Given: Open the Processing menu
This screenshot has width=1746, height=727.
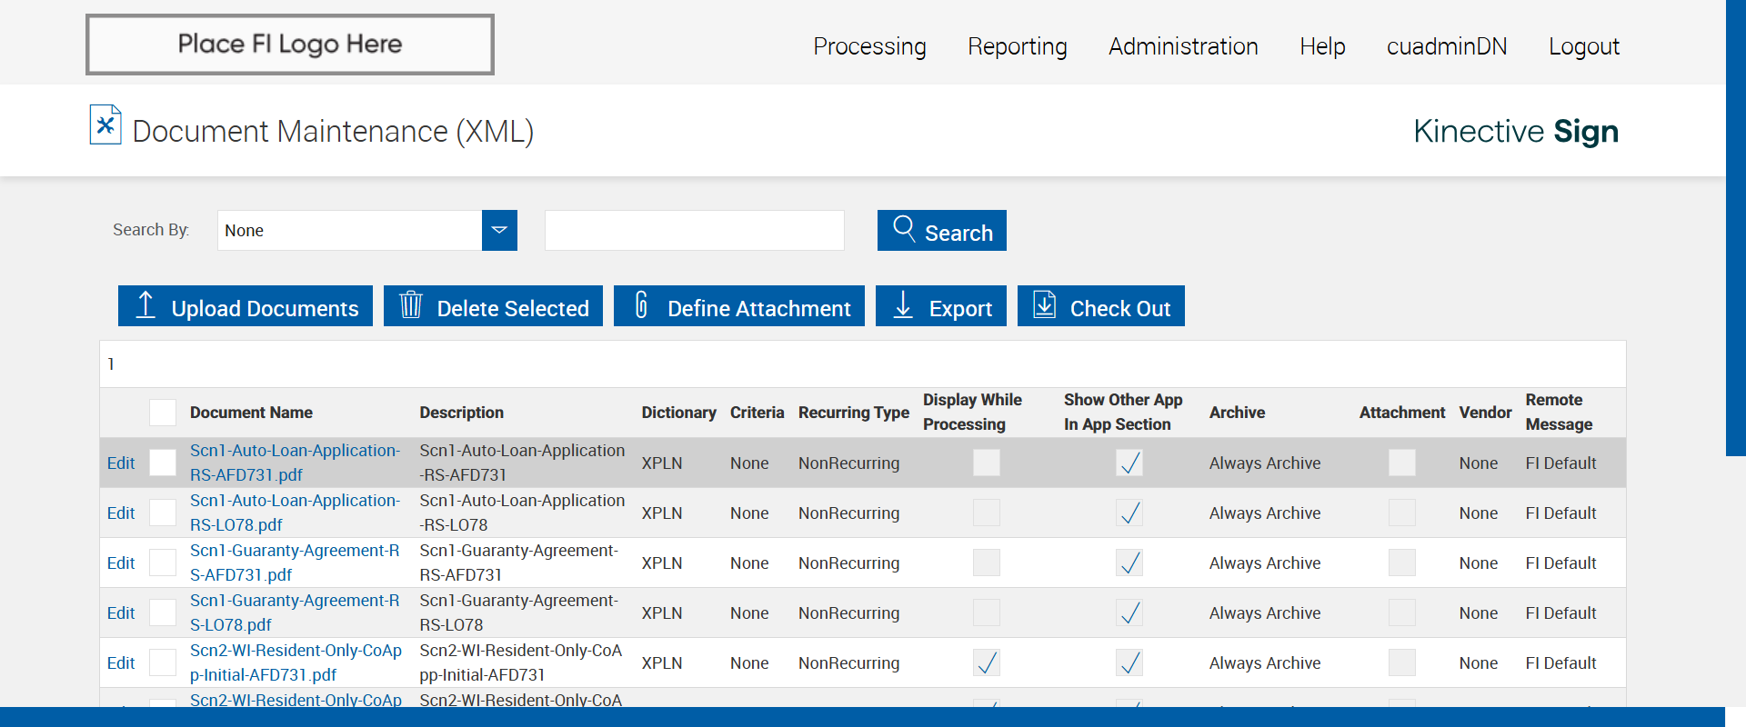Looking at the screenshot, I should (x=869, y=46).
